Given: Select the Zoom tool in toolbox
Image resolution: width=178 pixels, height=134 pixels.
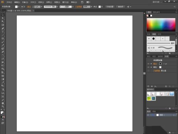Looking at the screenshot, I should click(x=3, y=107).
